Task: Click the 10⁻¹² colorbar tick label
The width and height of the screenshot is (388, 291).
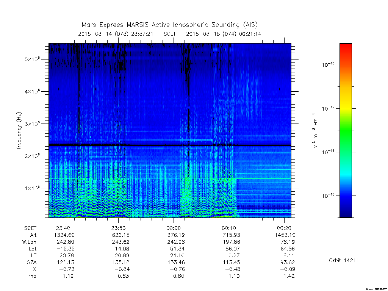Action: click(328, 108)
